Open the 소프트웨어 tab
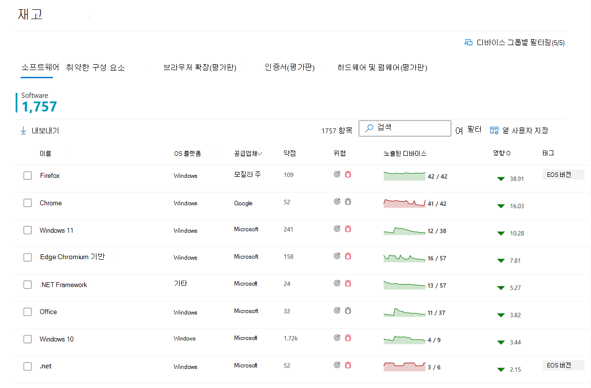 click(x=40, y=68)
